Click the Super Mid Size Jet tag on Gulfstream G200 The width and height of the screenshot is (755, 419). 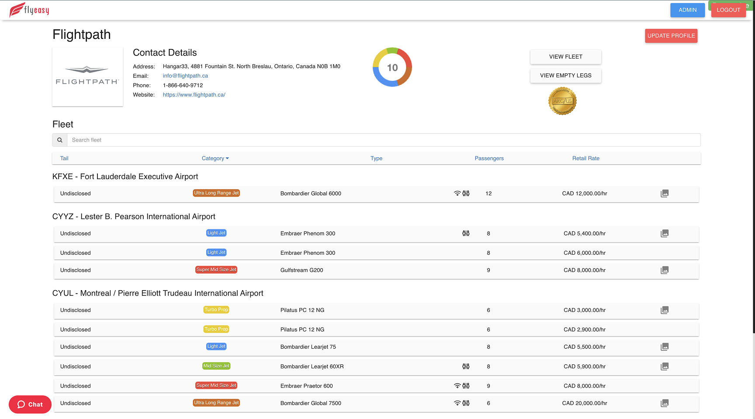pyautogui.click(x=216, y=270)
